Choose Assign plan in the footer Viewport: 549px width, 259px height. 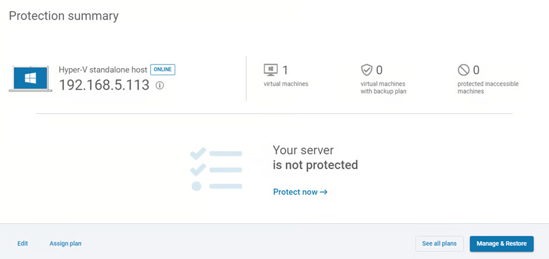(x=65, y=244)
